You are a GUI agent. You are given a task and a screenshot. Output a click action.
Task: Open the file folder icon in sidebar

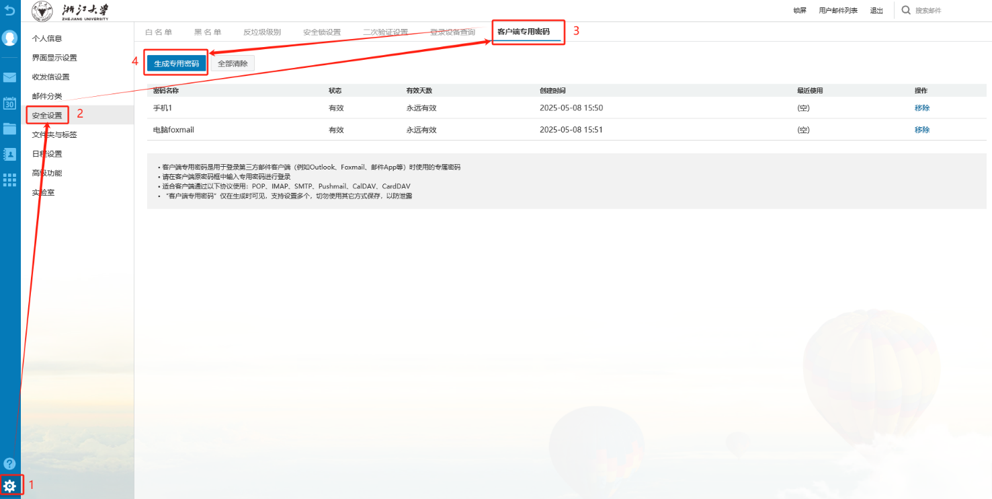[10, 129]
